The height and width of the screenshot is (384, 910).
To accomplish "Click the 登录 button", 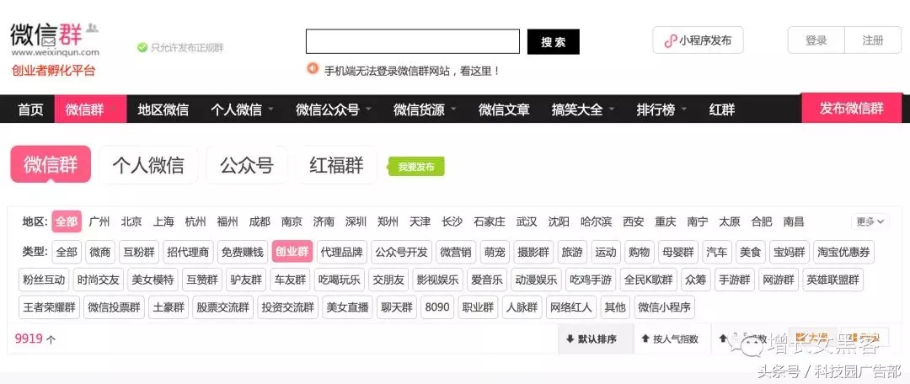I will click(816, 40).
